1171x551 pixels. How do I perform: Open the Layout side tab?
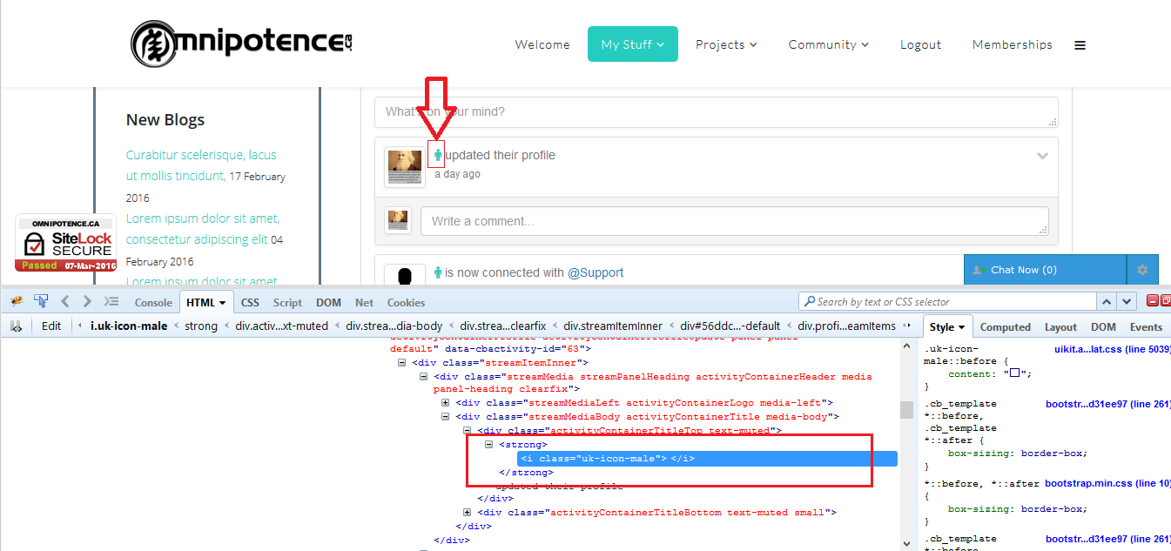(x=1060, y=327)
